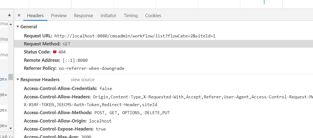Close the request details panel

coord(19,16)
